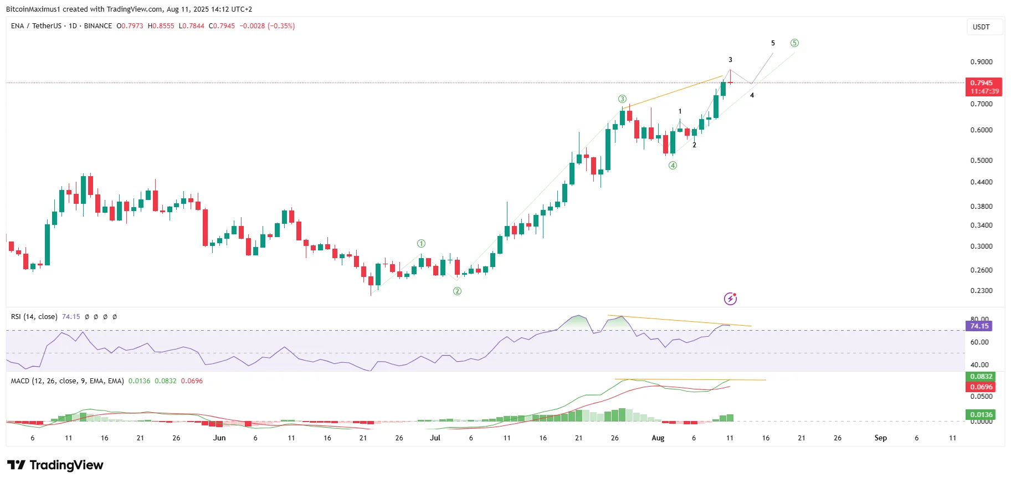Click the sub-wave 5 projection label
This screenshot has height=483, width=1011.
tap(773, 43)
